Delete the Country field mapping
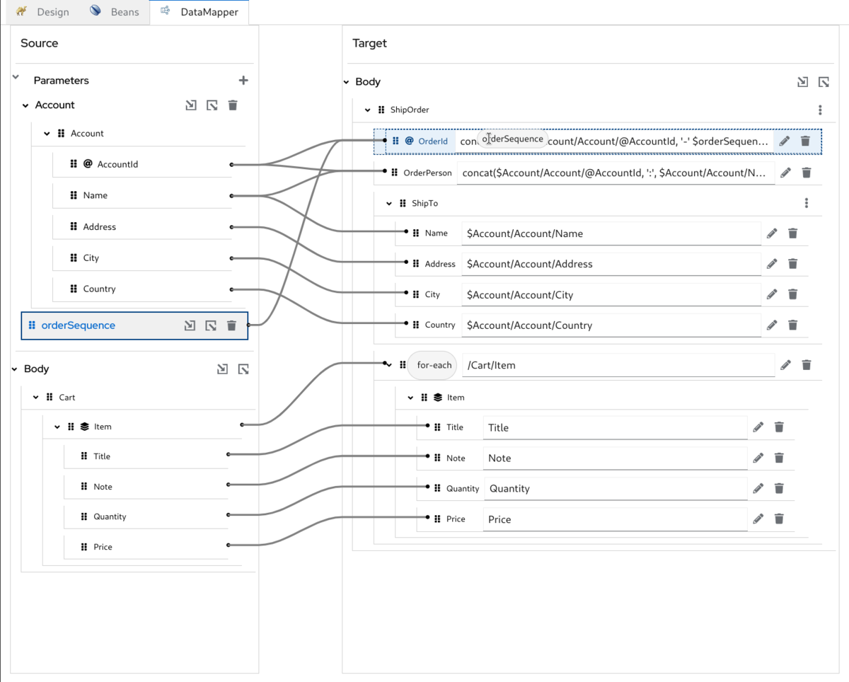This screenshot has height=682, width=849. tap(792, 325)
